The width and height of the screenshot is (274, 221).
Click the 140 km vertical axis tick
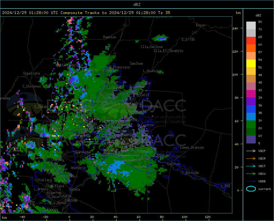(235, 28)
